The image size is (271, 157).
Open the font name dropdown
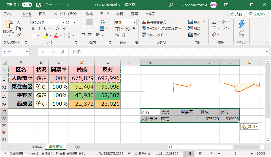(x=63, y=22)
